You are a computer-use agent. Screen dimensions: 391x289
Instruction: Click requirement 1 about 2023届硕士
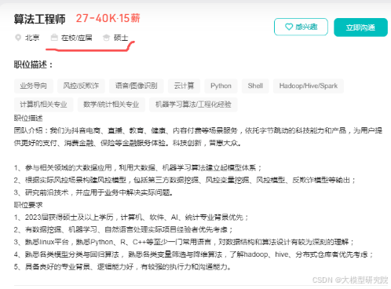pos(131,218)
